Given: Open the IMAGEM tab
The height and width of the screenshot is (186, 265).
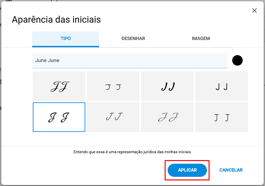Looking at the screenshot, I should click(201, 39).
